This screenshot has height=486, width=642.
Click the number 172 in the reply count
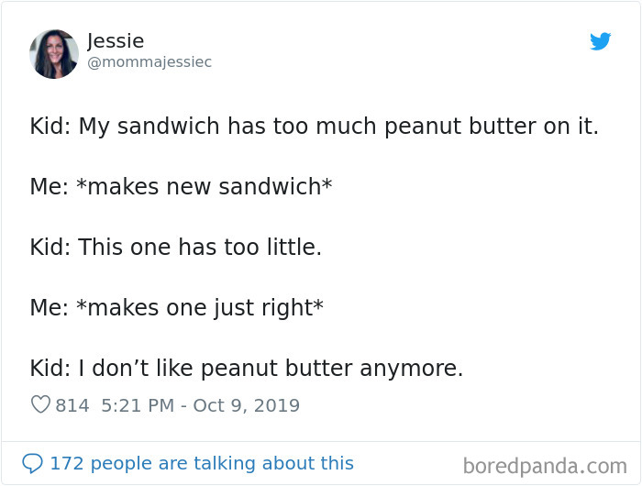[x=67, y=463]
